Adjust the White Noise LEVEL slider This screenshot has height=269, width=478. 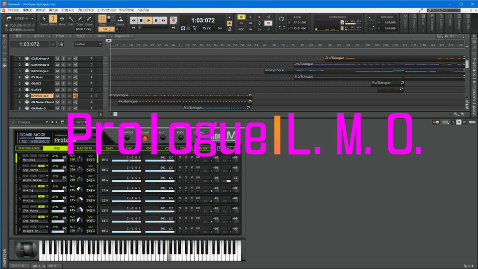click(59, 180)
